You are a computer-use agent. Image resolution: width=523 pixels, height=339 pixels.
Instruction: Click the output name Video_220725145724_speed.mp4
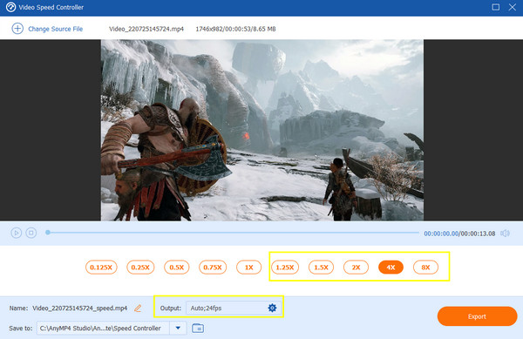point(79,308)
